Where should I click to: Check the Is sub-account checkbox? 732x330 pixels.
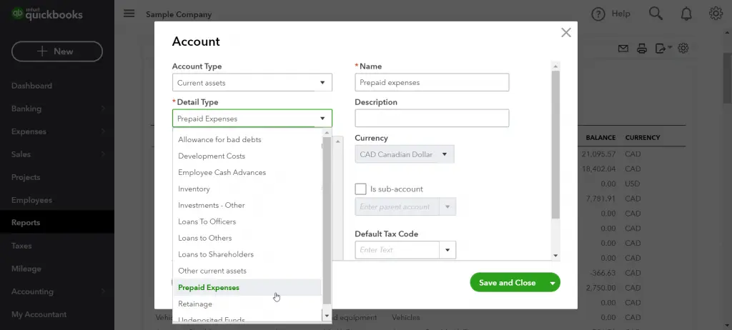point(360,189)
